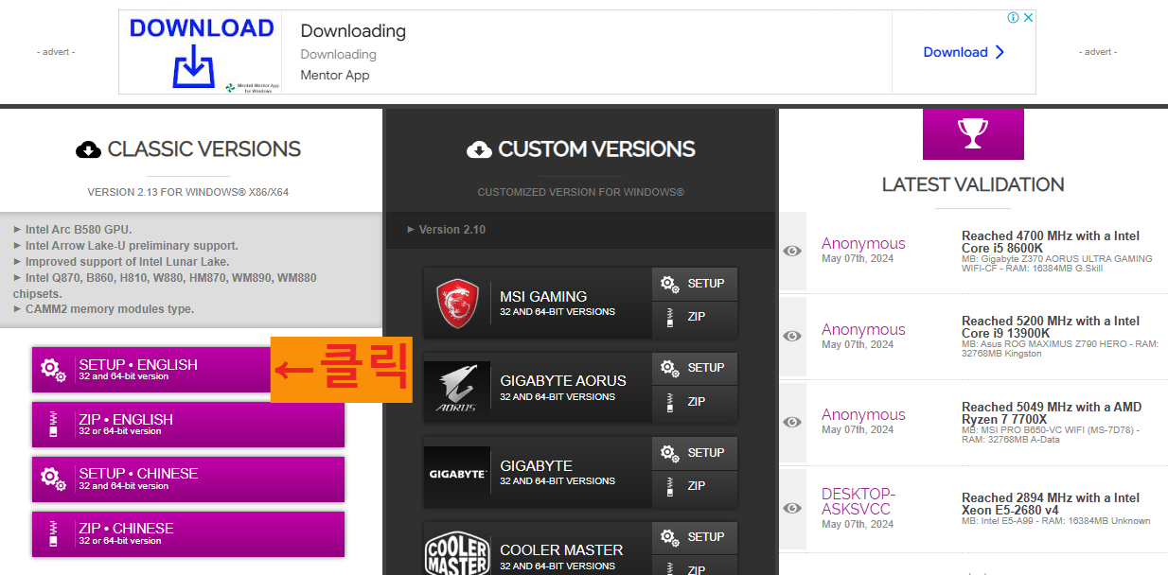Viewport: 1168px width, 575px height.
Task: Download the MSI GAMING ZIP version
Action: (x=695, y=318)
